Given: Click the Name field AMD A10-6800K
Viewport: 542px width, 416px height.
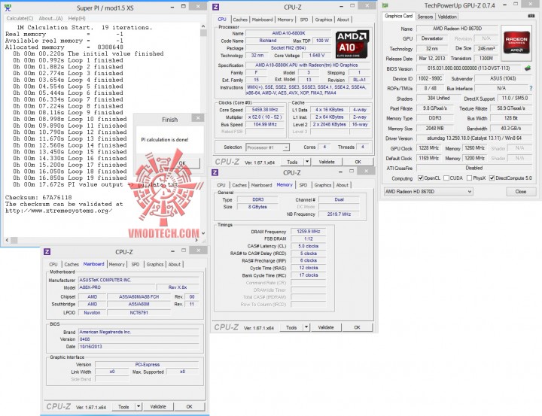Looking at the screenshot, I should 288,33.
